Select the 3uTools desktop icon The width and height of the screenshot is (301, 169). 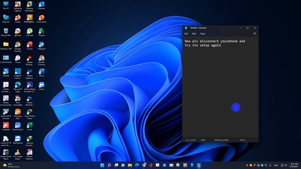click(x=6, y=72)
